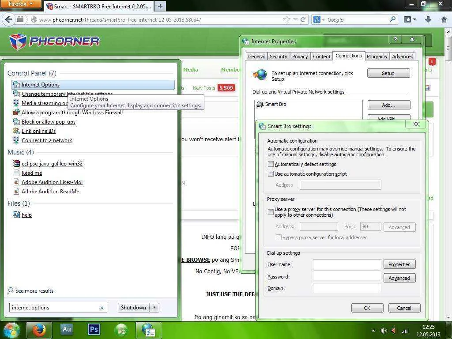Click the Advanced button under dial-up Properties
452x339 pixels.
399,278
